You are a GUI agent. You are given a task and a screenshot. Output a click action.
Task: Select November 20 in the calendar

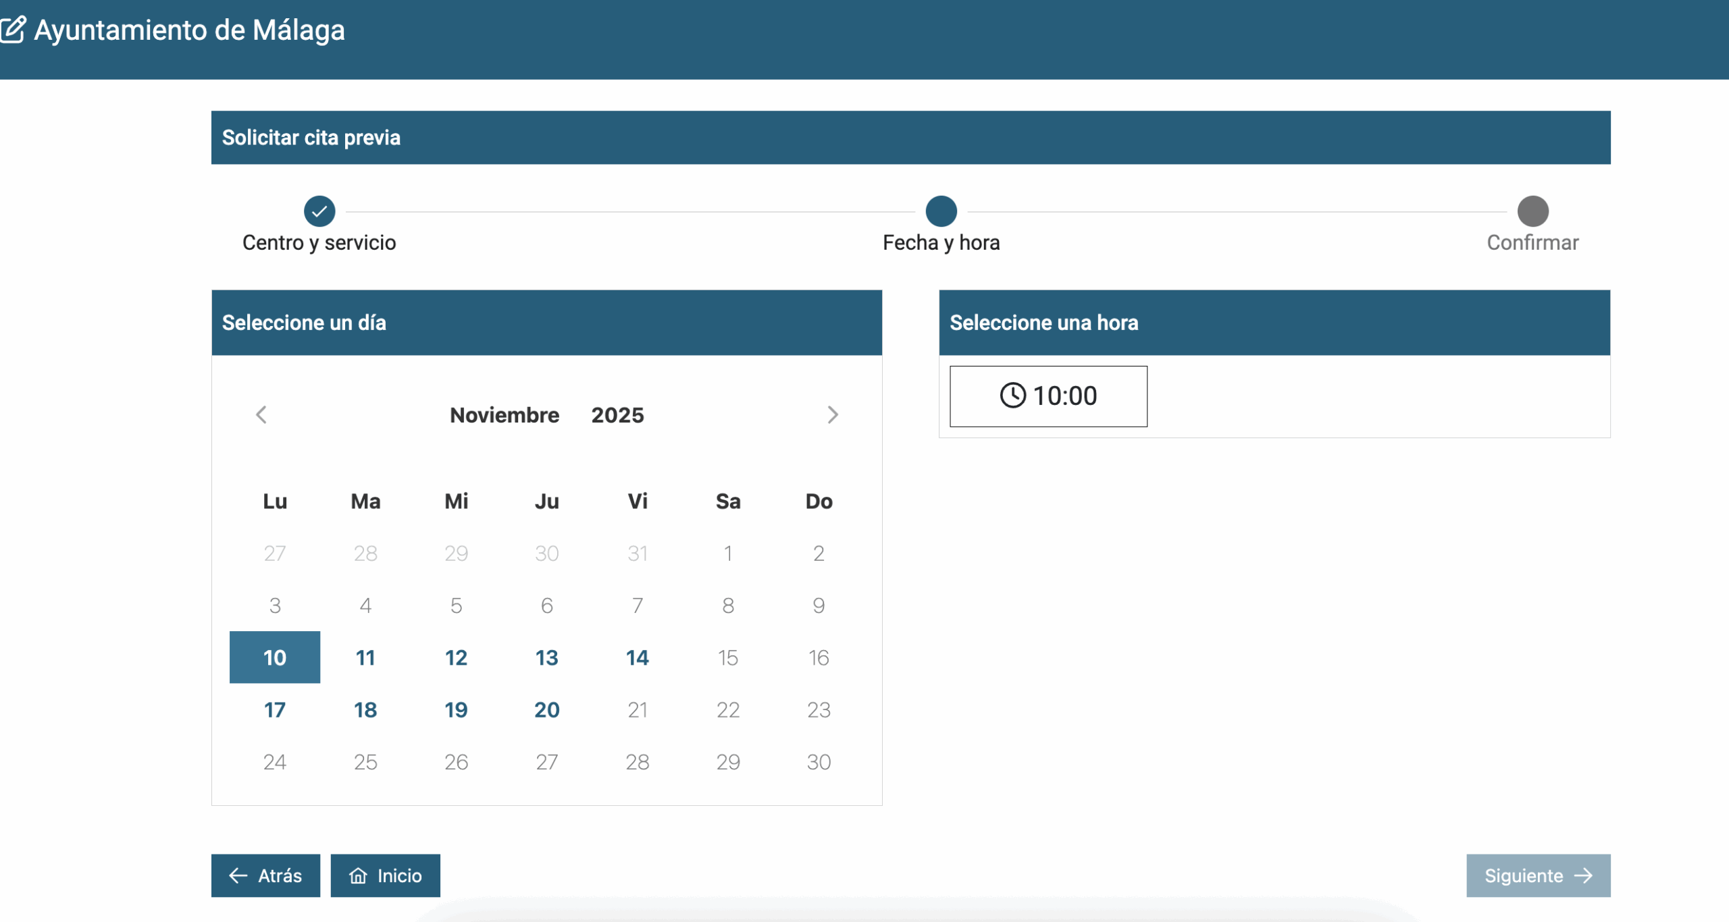click(546, 709)
